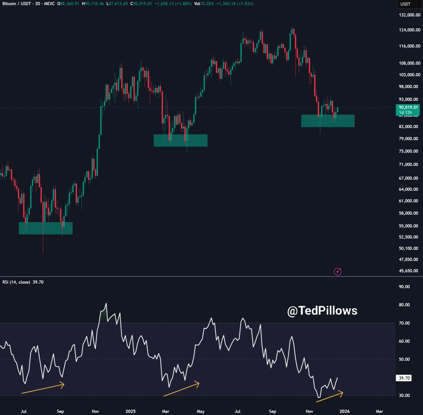This screenshot has width=423, height=415.
Task: Click the USDT currency button top right
Action: click(x=405, y=4)
